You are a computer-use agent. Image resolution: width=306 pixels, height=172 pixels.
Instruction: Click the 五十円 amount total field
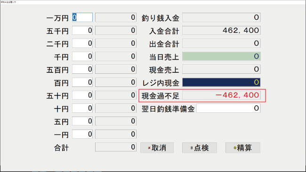(x=116, y=95)
